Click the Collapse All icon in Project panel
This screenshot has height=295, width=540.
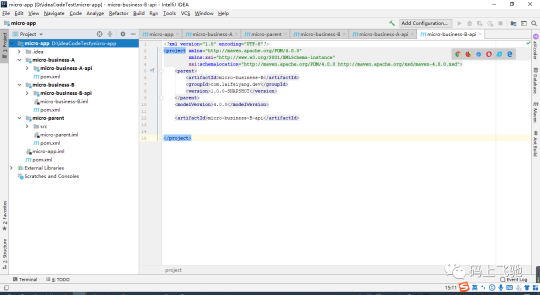click(110, 34)
